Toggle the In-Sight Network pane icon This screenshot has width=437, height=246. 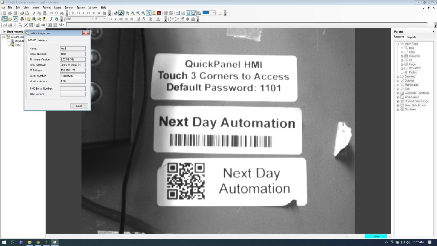[5, 19]
